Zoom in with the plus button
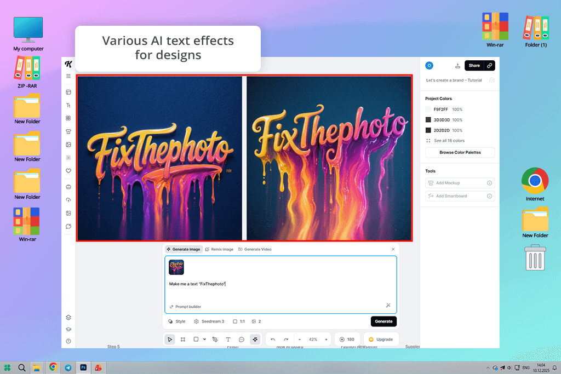This screenshot has width=561, height=374. pos(327,340)
